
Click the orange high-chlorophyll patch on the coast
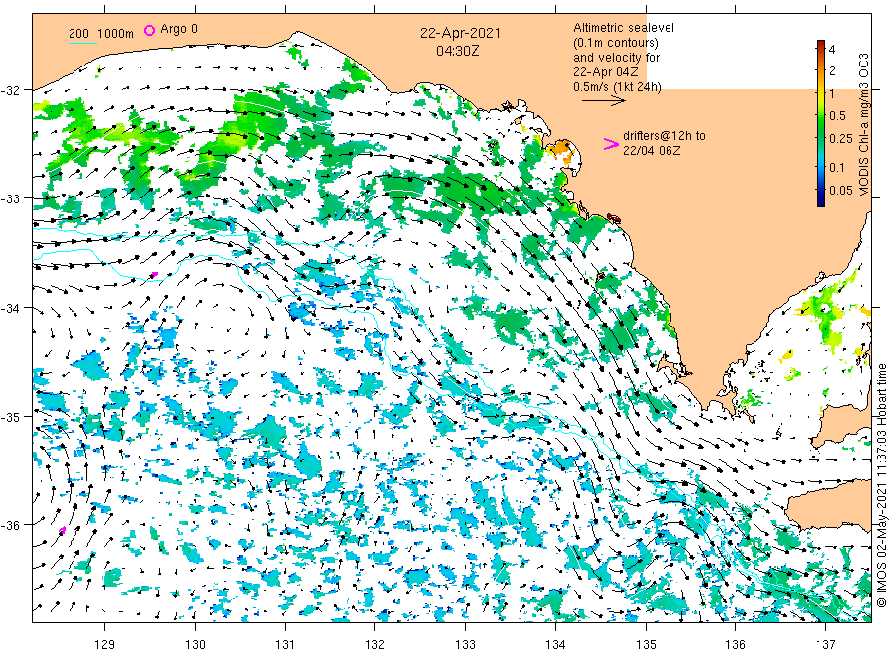click(562, 148)
